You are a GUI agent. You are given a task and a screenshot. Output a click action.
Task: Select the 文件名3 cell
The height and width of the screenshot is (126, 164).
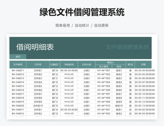coord(38,78)
